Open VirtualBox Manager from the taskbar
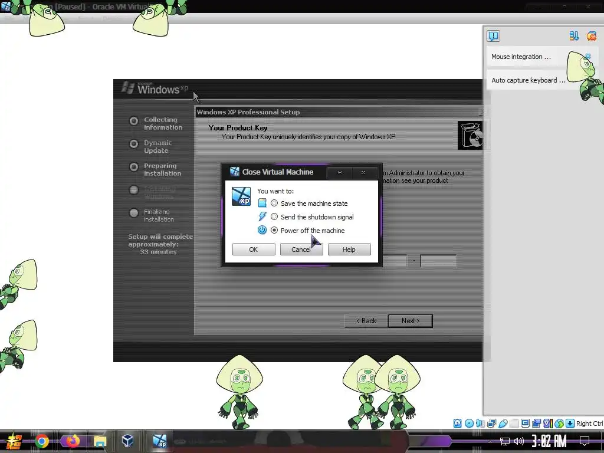Screen dimensions: 604x453 click(127, 441)
